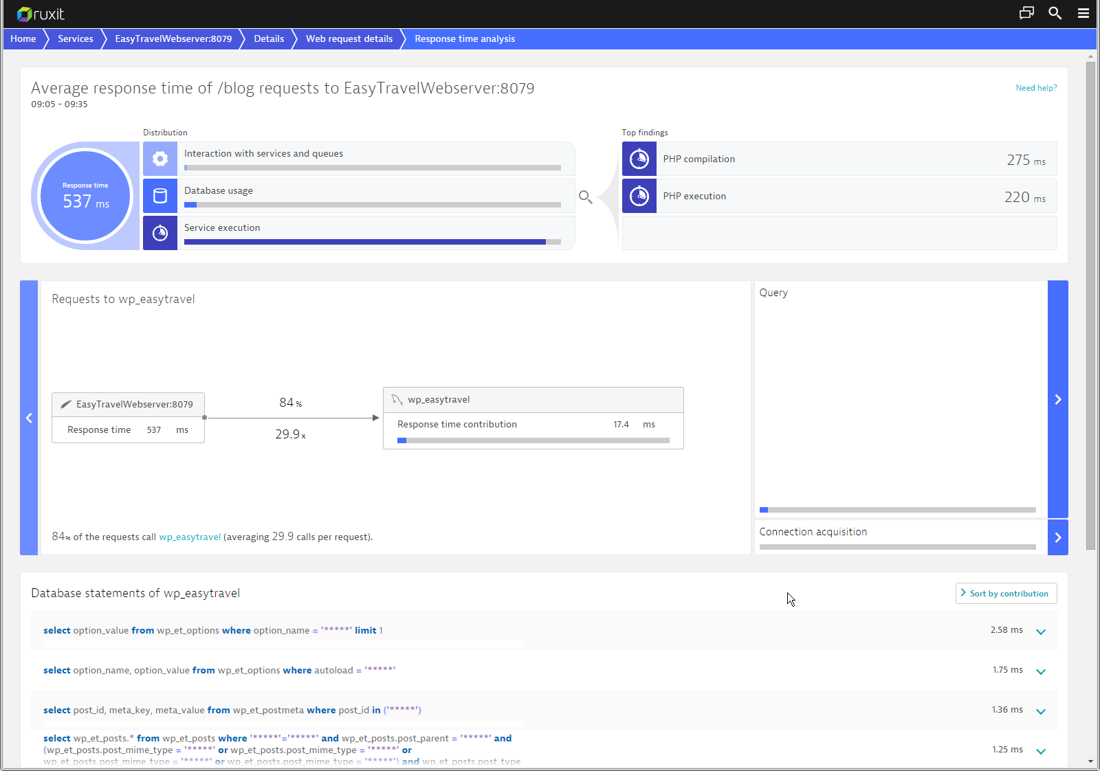Click the 84% call percentage label
Viewport: 1100px width, 771px height.
pos(291,403)
